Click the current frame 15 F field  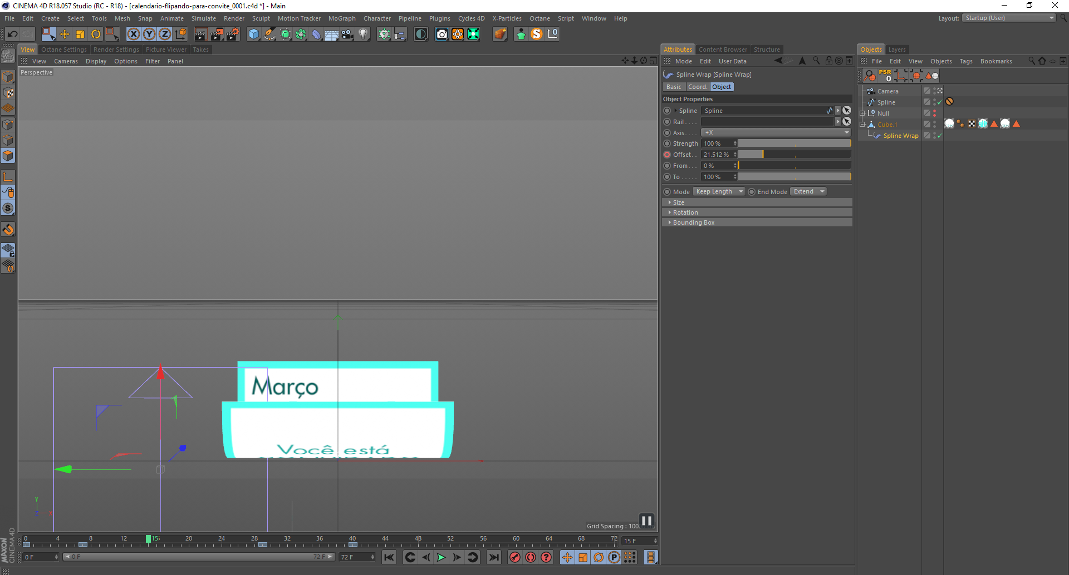pos(640,541)
